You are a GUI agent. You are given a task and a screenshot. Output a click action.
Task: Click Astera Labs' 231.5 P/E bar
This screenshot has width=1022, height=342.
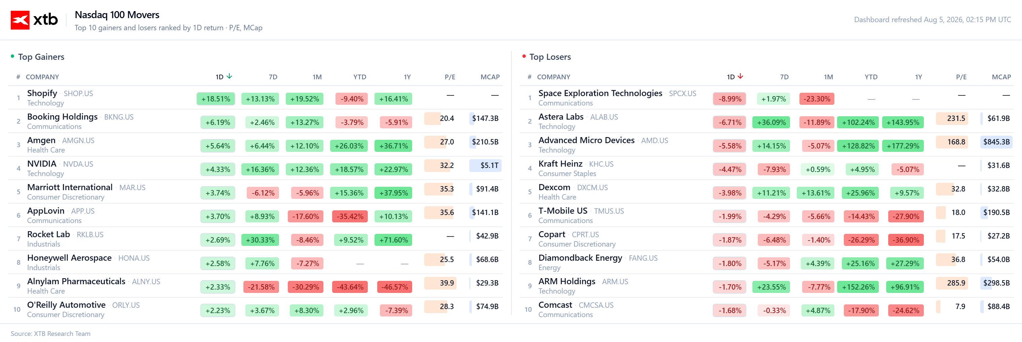pos(952,119)
